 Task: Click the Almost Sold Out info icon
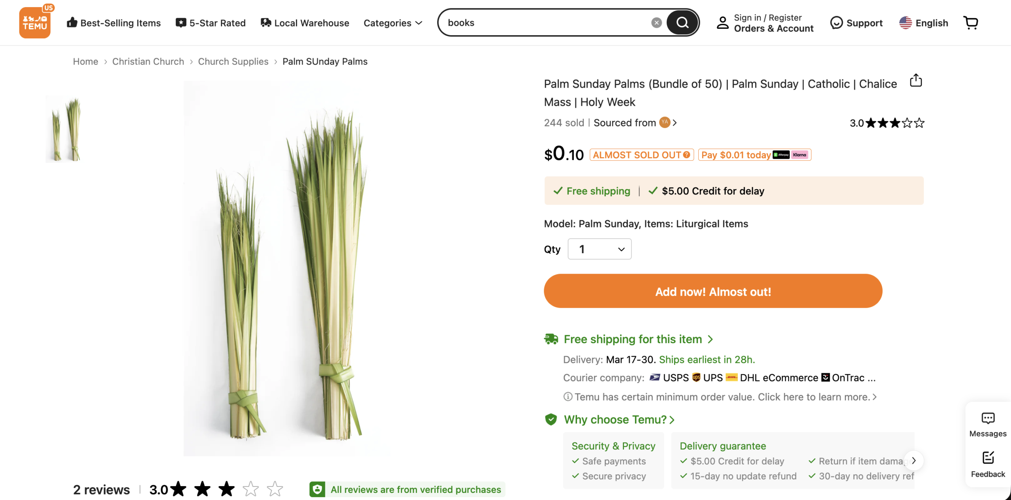click(687, 155)
